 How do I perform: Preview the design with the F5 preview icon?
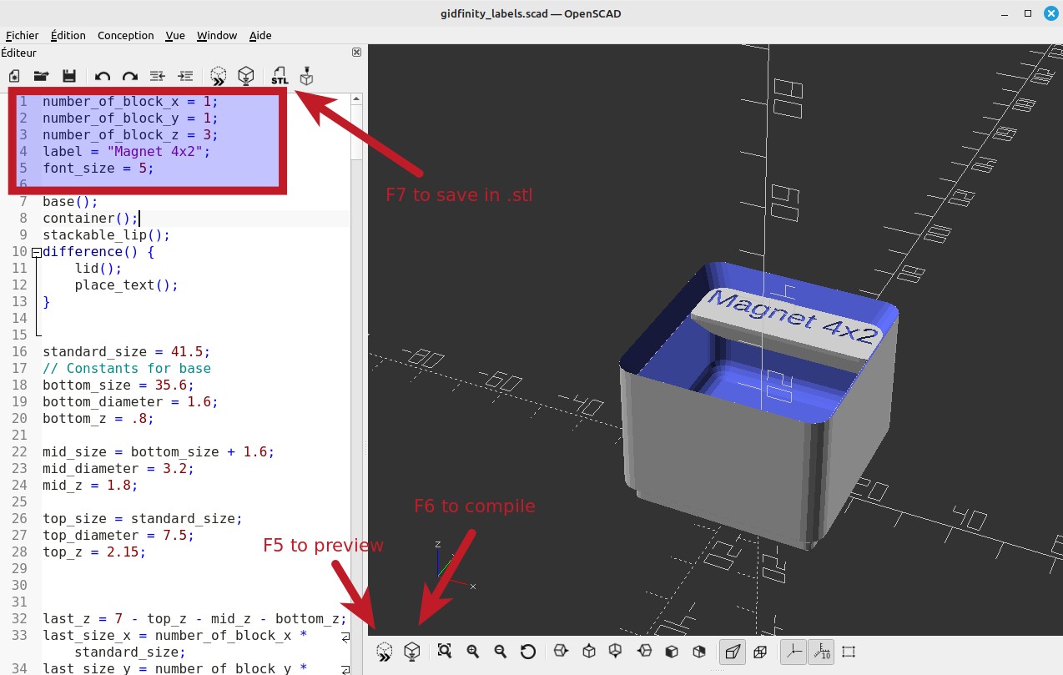384,651
